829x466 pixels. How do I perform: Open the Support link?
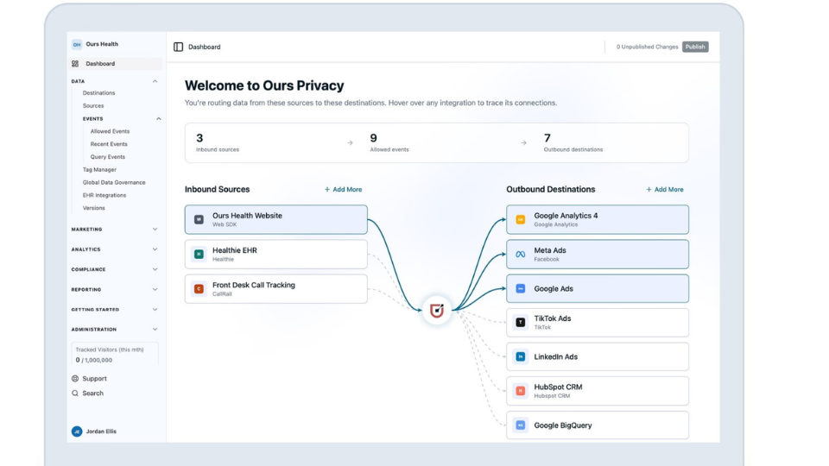(89, 378)
